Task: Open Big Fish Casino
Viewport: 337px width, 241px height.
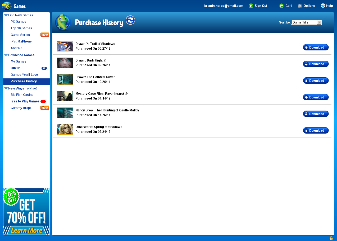Action: (22, 95)
